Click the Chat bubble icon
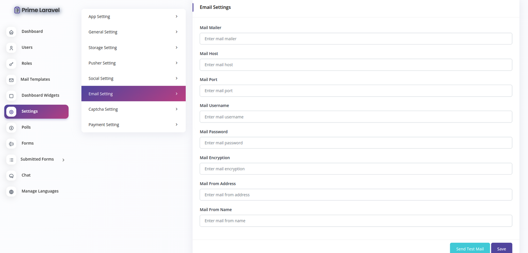The width and height of the screenshot is (528, 253). [11, 176]
